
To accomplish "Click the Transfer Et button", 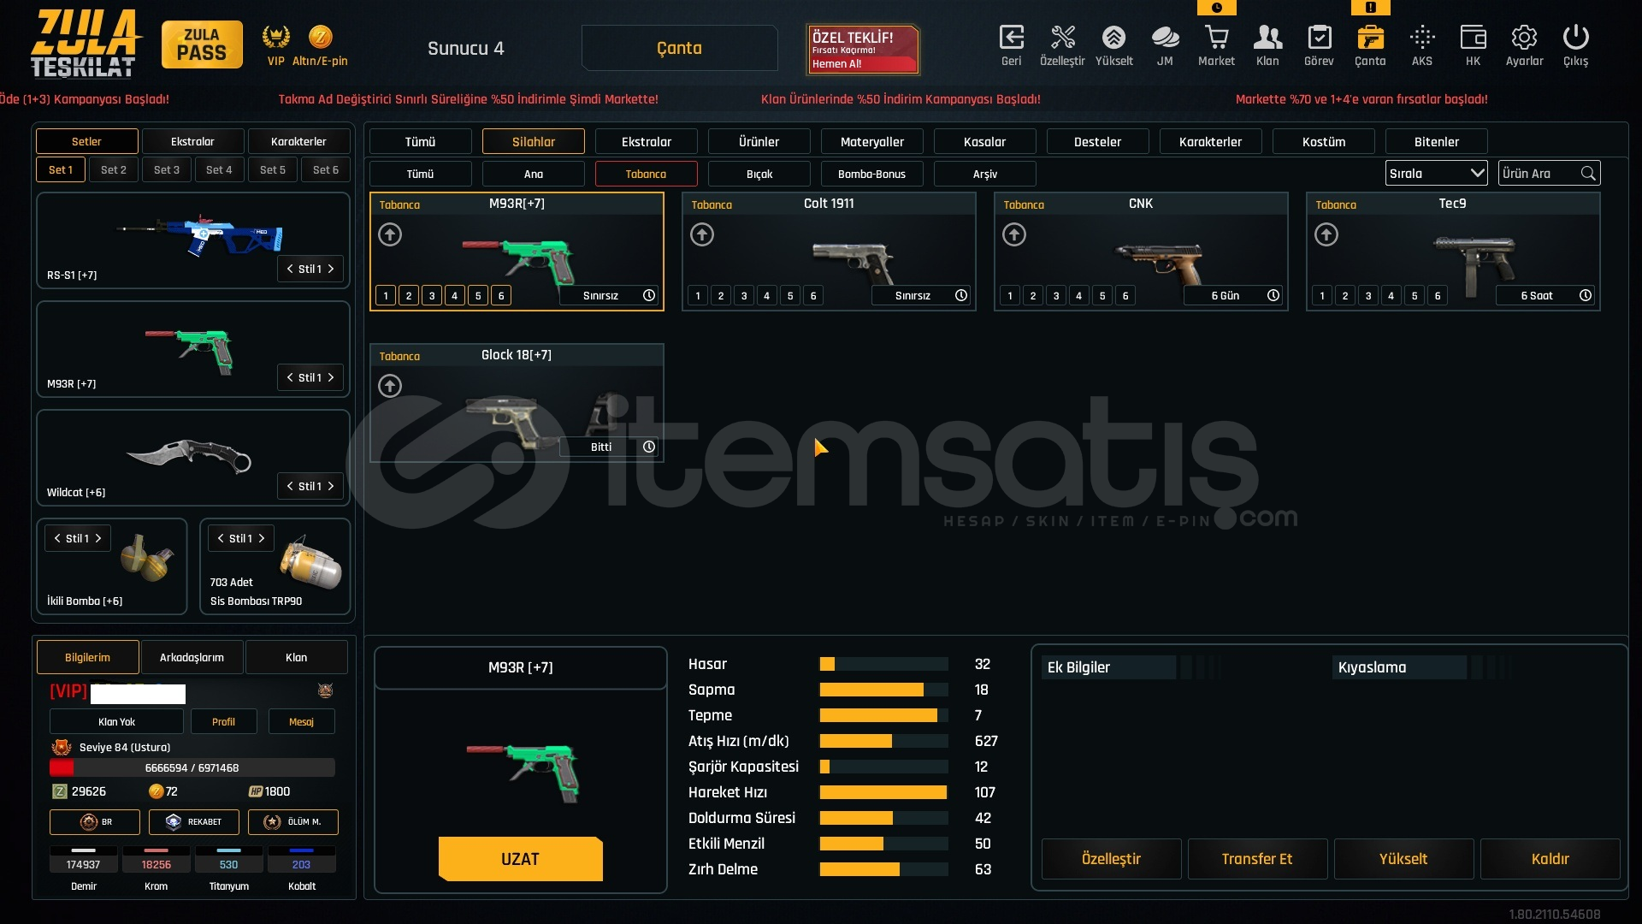I will 1256,859.
